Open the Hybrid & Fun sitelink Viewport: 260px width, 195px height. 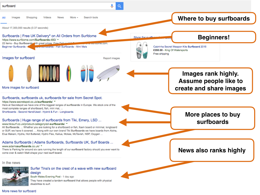click(50, 112)
